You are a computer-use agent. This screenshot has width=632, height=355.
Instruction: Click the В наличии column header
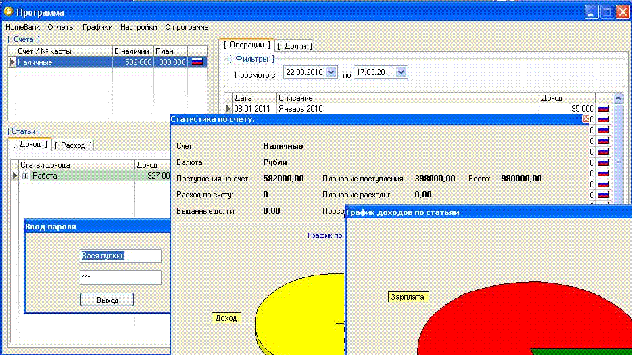133,51
